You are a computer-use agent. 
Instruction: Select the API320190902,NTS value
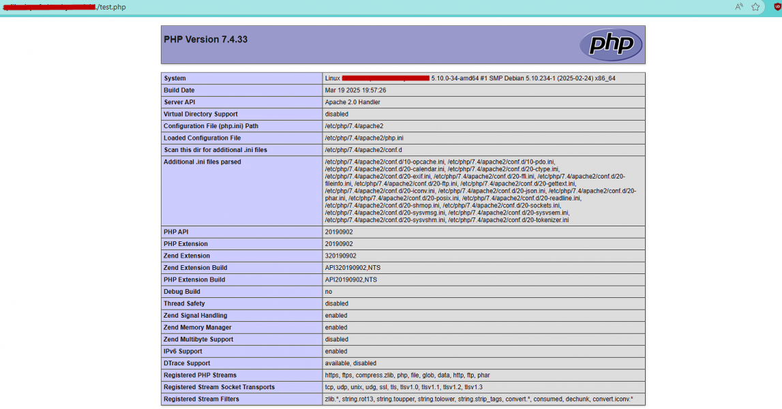[352, 268]
